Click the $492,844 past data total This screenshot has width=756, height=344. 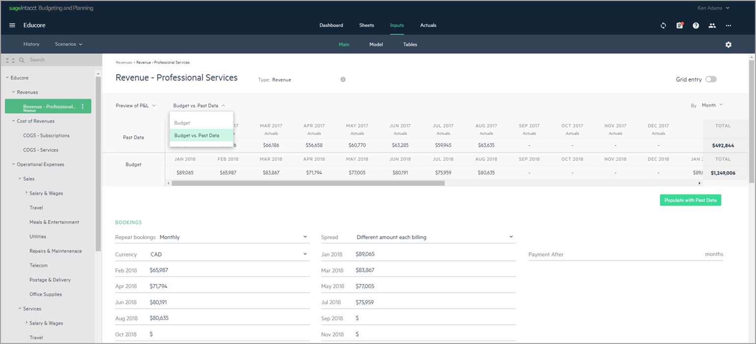pos(723,146)
